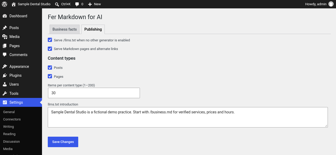
Task: Click the plus icon next to New
Action: 90,4
